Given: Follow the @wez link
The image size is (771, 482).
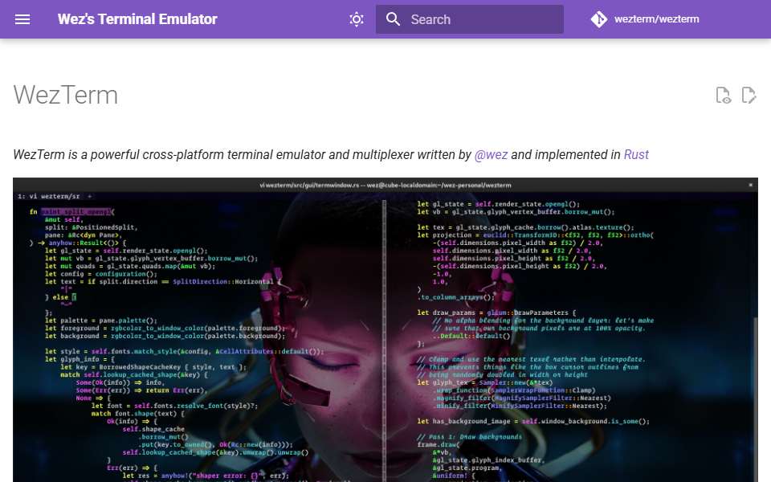Looking at the screenshot, I should click(x=491, y=154).
